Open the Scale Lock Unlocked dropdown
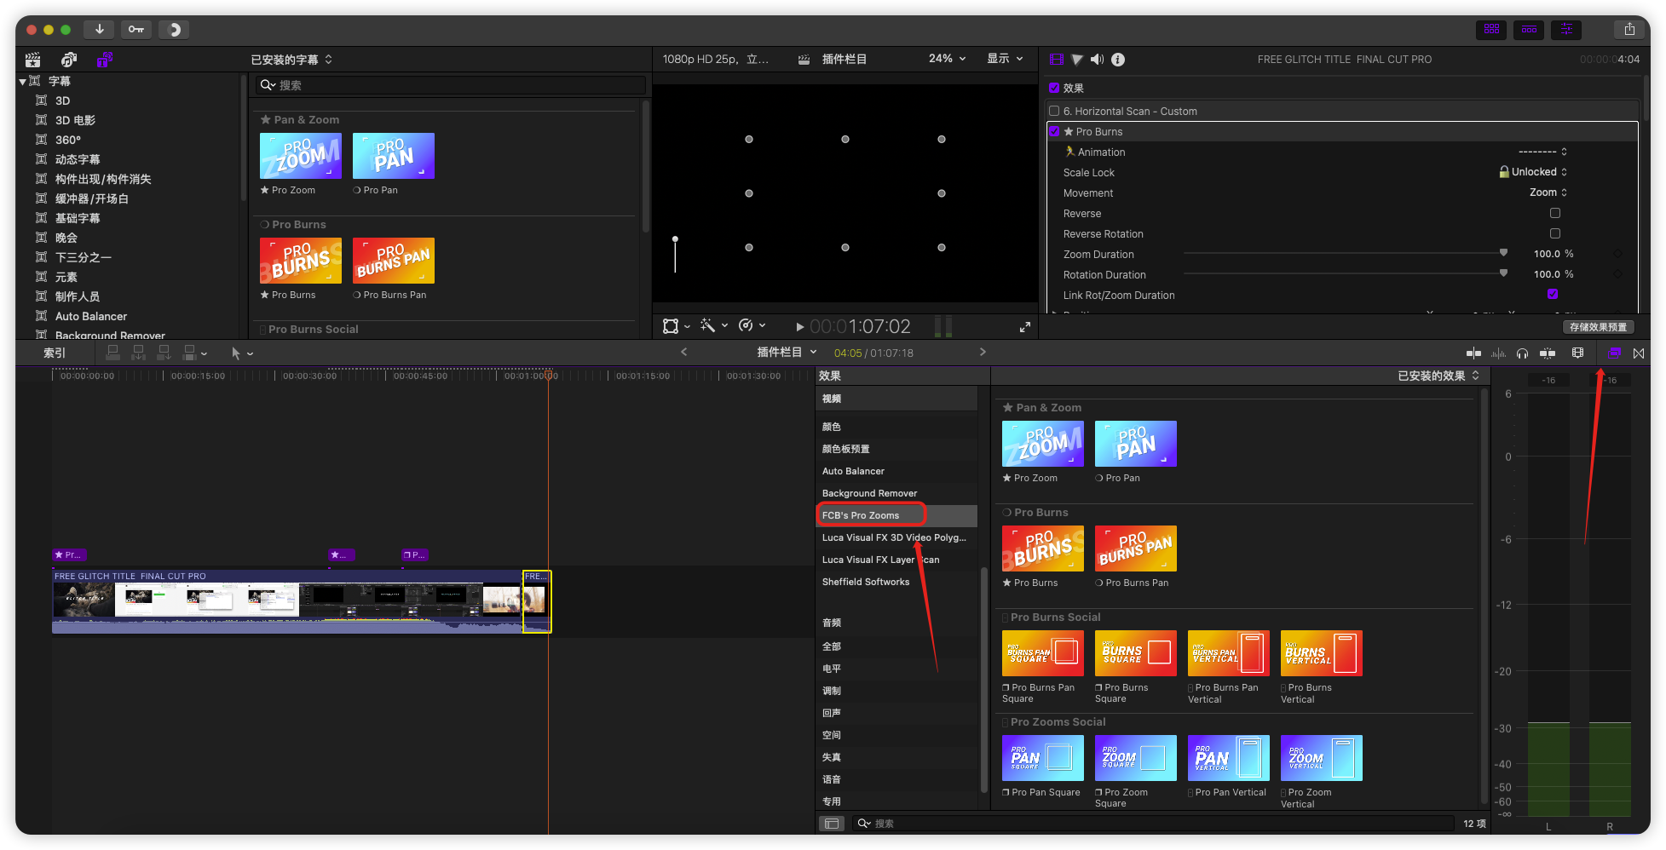The image size is (1666, 850). tap(1533, 172)
